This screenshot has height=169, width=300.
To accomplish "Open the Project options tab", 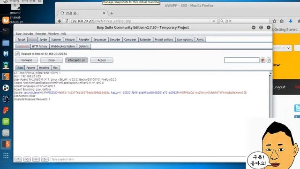I will pyautogui.click(x=164, y=39).
